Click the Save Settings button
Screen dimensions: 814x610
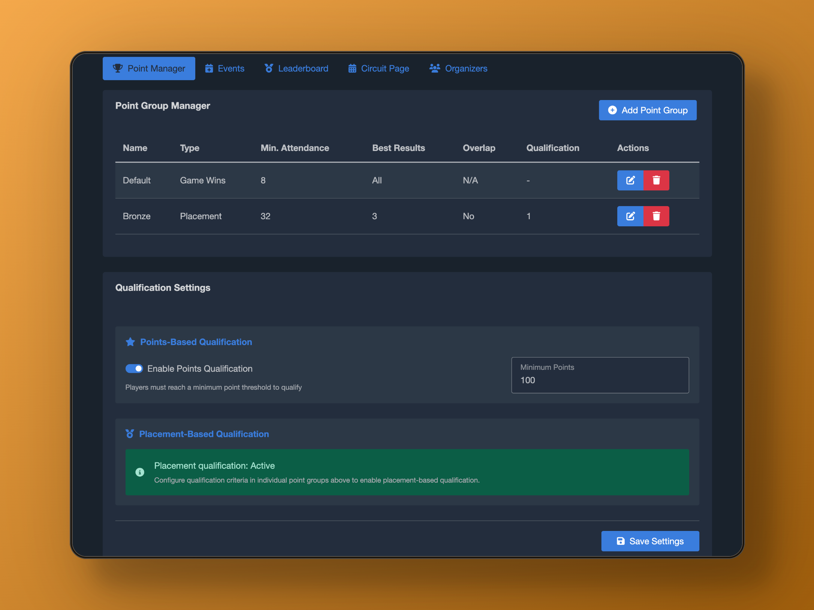650,541
